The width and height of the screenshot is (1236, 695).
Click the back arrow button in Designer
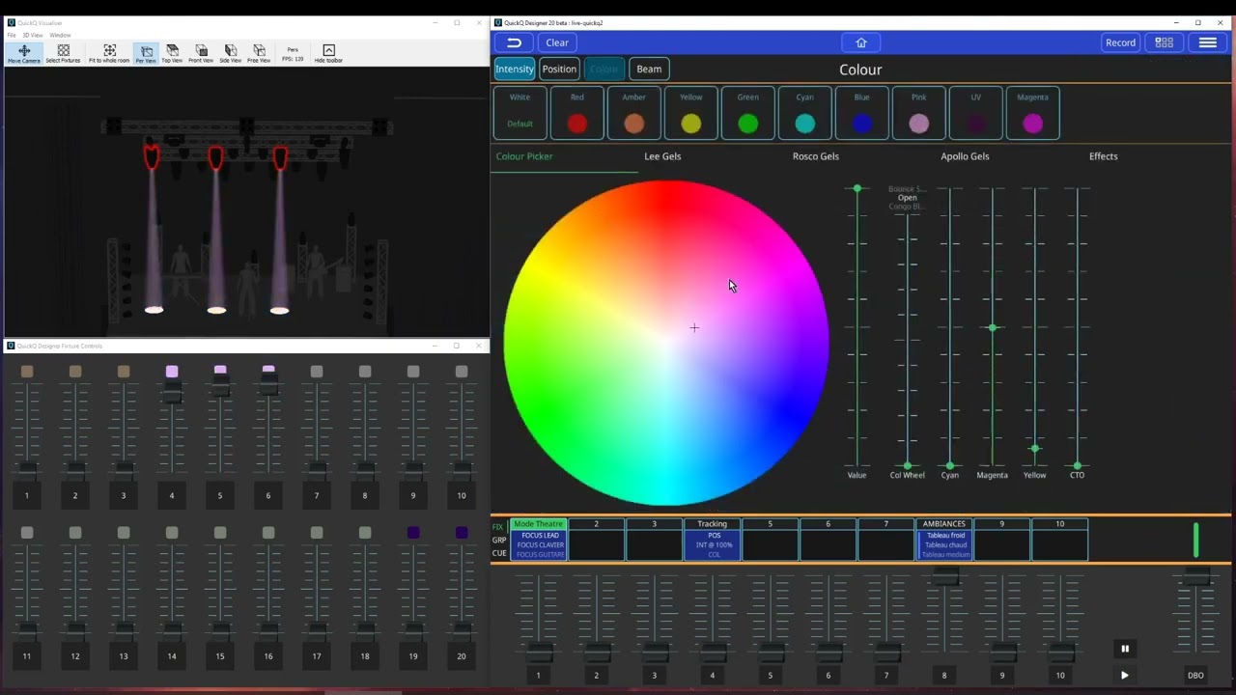click(x=514, y=42)
